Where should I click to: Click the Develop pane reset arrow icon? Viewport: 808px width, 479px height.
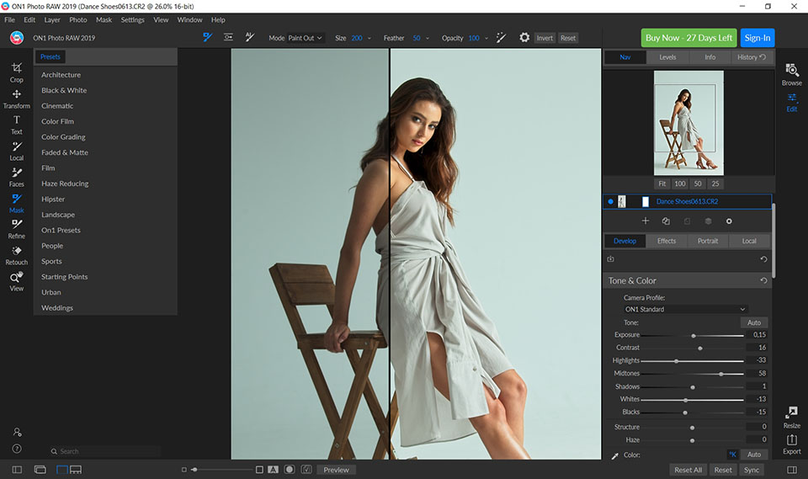763,258
